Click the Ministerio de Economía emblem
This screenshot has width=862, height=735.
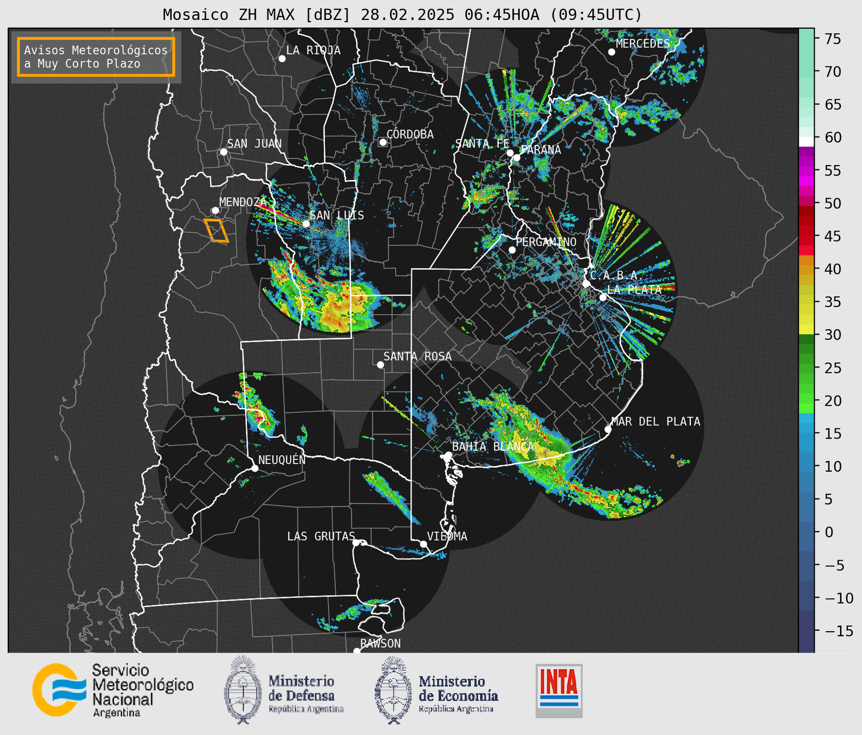tap(393, 690)
